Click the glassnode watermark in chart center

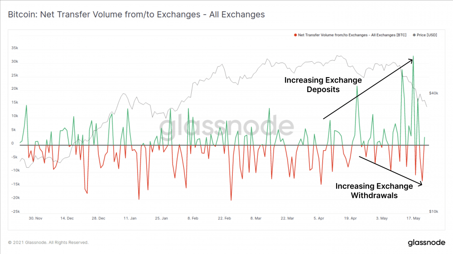pos(226,127)
